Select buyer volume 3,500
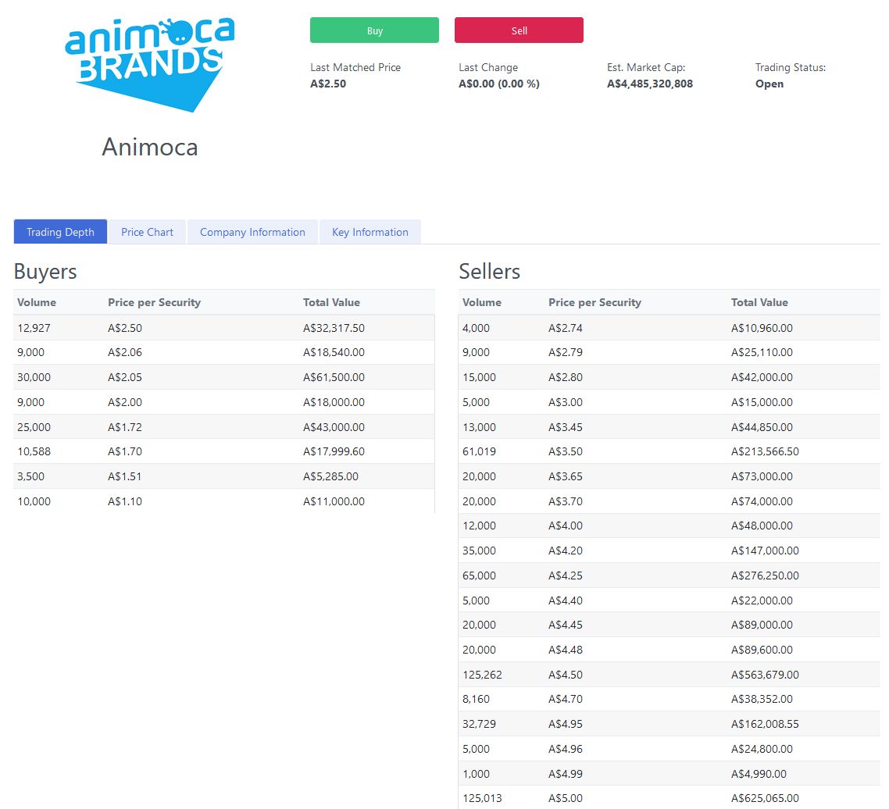Image resolution: width=889 pixels, height=809 pixels. pos(30,476)
